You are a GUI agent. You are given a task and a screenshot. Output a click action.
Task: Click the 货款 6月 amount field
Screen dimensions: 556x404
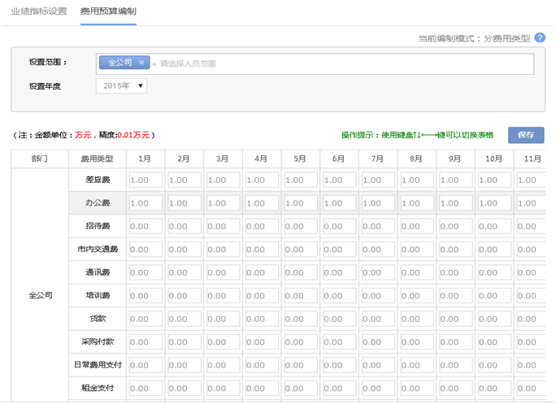[339, 319]
